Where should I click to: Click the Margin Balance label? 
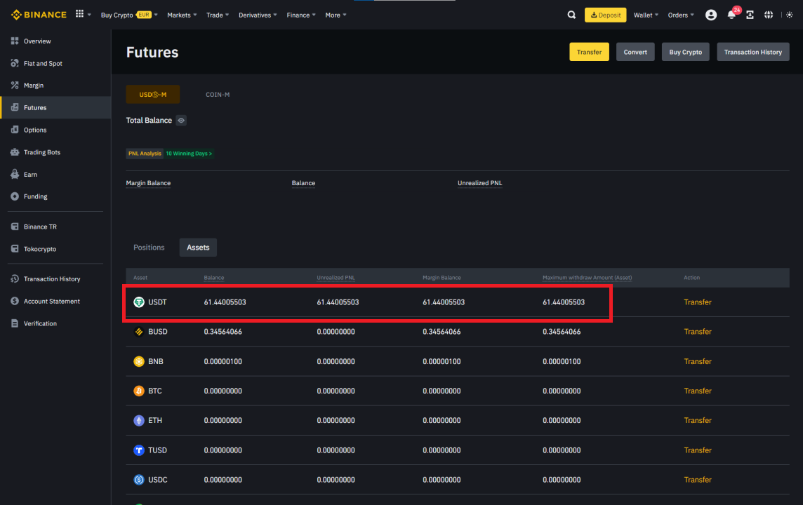(x=148, y=183)
